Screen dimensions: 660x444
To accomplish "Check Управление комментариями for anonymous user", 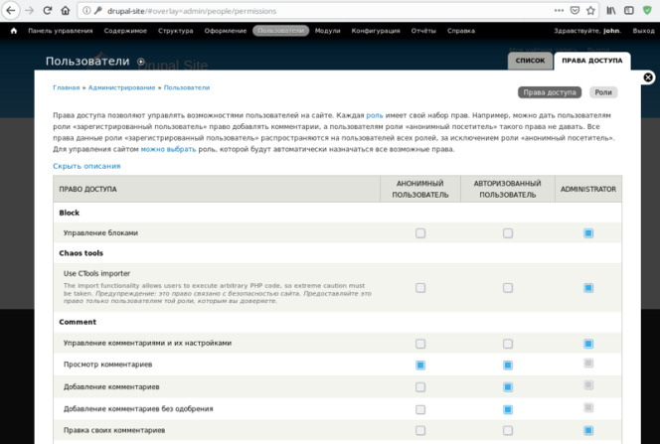I will [x=420, y=344].
